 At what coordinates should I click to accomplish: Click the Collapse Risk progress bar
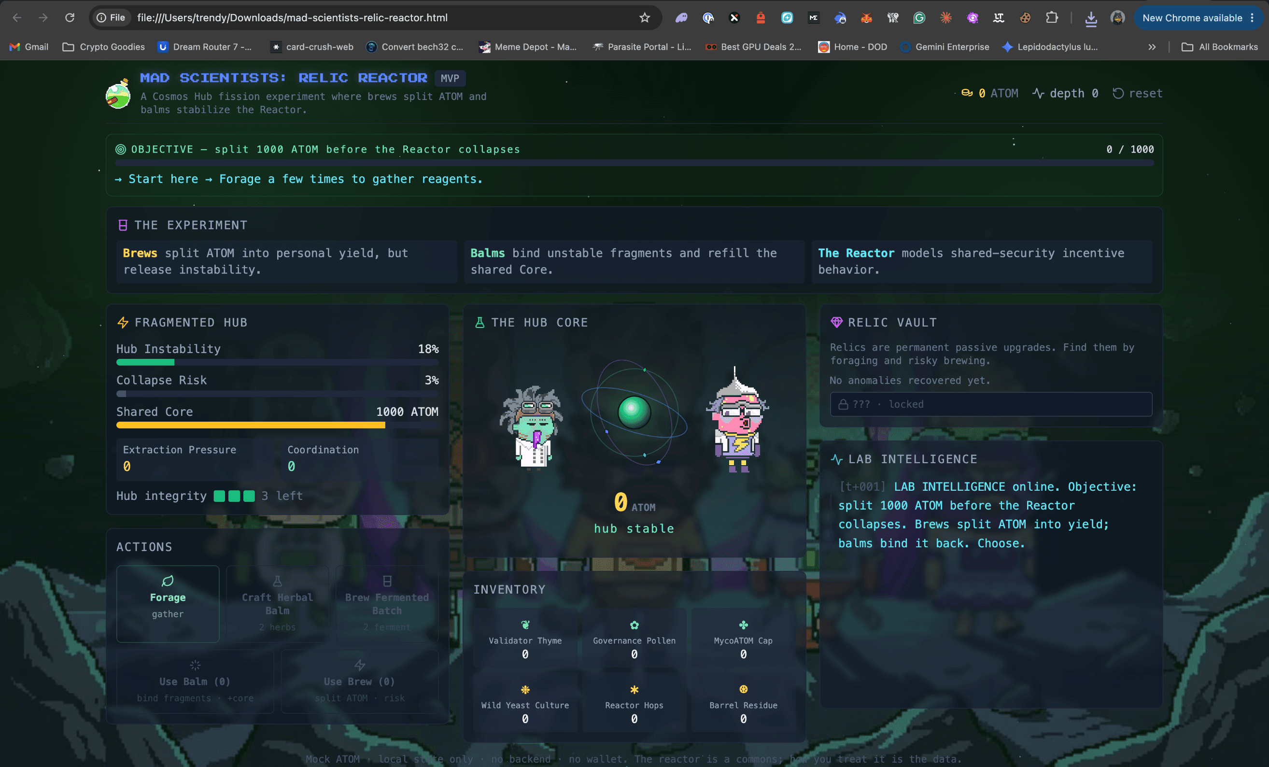(x=277, y=394)
